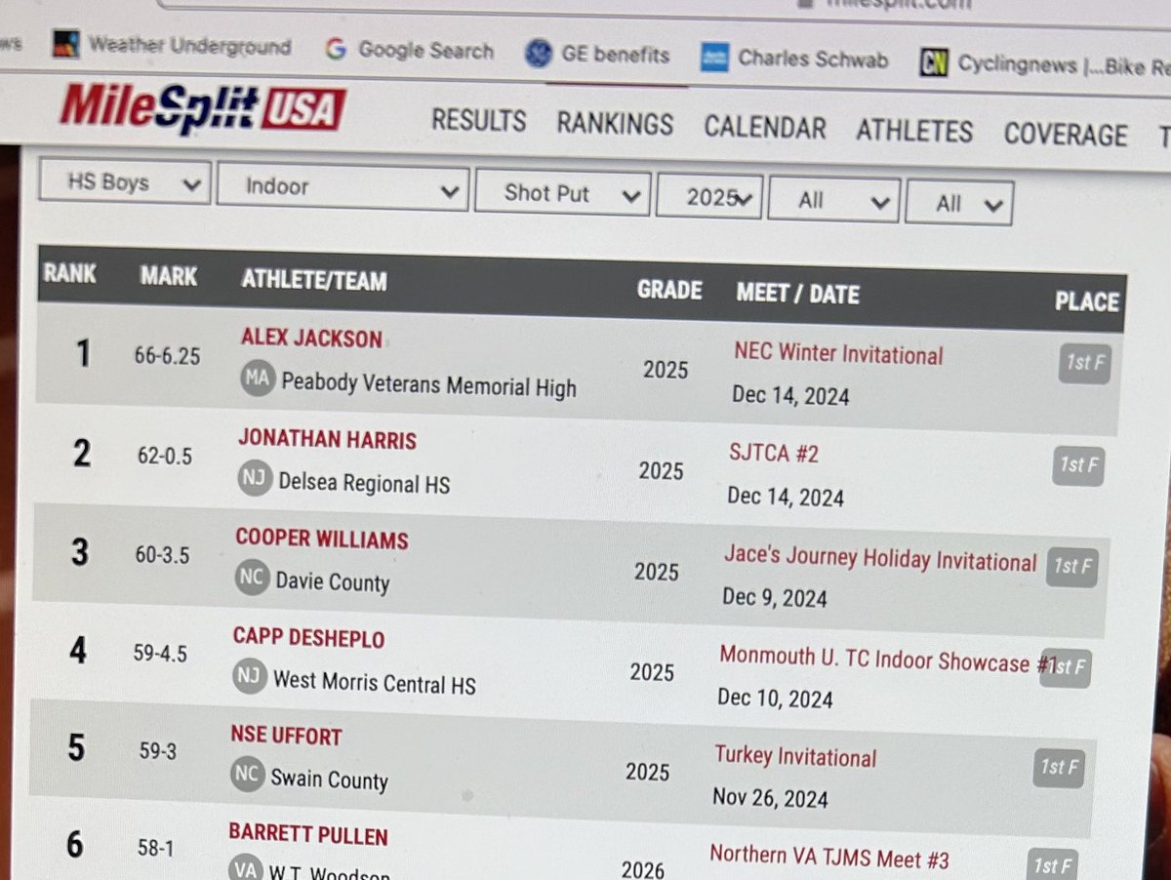Click NJ state badge for Capp Desheplo
Viewport: 1171px width, 880px height.
(x=249, y=676)
